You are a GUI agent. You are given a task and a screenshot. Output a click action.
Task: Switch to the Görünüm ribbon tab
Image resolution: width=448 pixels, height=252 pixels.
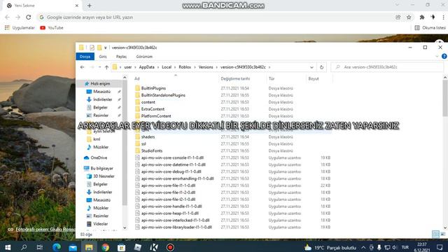coord(144,57)
